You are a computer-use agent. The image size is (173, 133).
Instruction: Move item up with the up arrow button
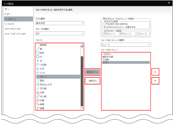tap(155, 72)
